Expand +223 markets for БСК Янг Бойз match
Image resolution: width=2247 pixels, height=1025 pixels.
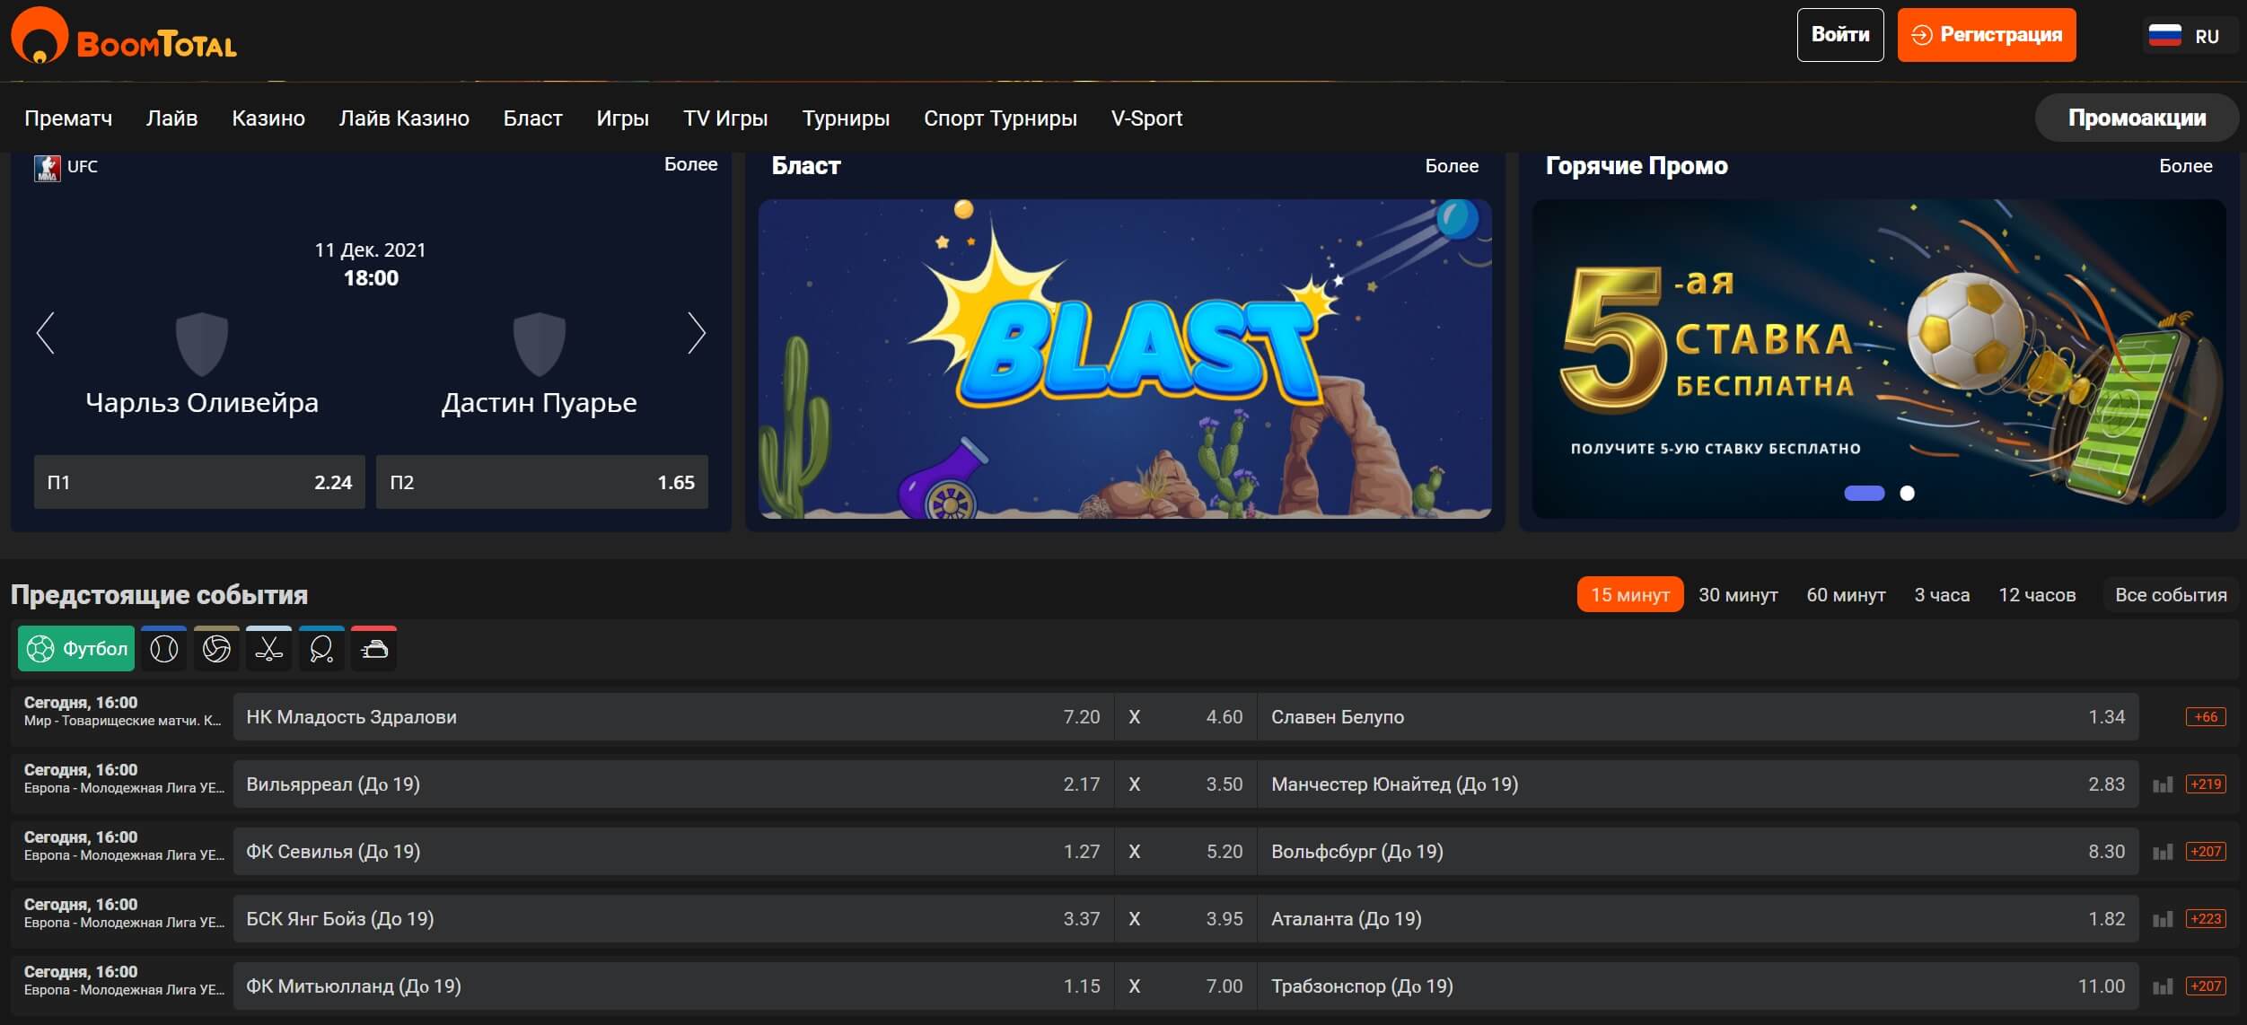2206,918
